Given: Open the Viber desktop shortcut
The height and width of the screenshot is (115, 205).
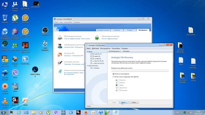Looking at the screenshot, I should point(15,74).
